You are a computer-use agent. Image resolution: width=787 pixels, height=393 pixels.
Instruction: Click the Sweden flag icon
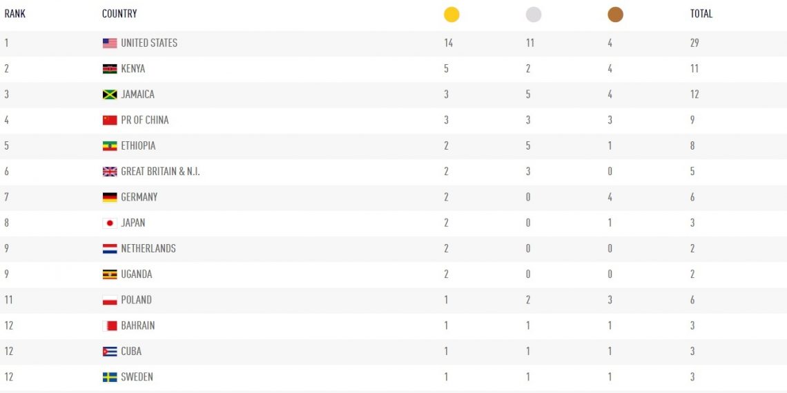coord(110,377)
